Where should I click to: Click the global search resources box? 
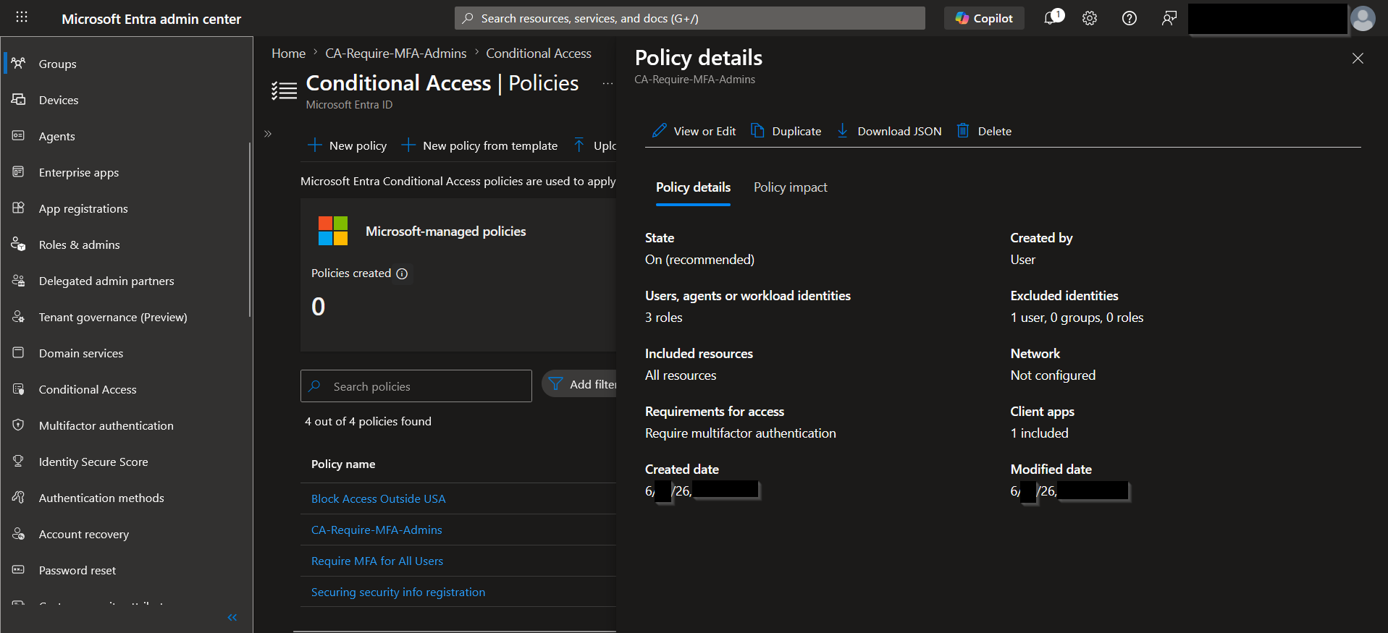(x=689, y=18)
